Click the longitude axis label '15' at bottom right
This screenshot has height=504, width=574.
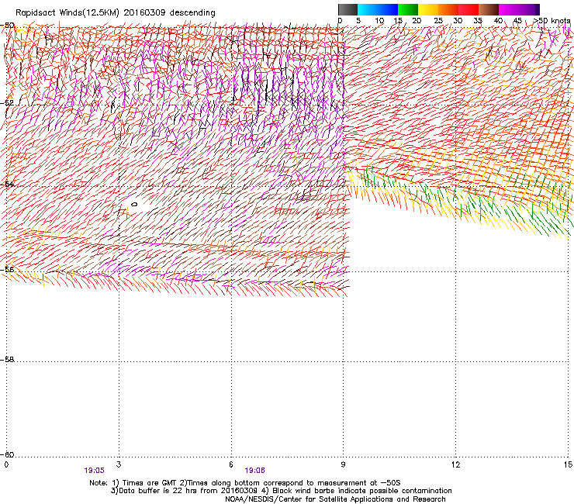pyautogui.click(x=568, y=464)
